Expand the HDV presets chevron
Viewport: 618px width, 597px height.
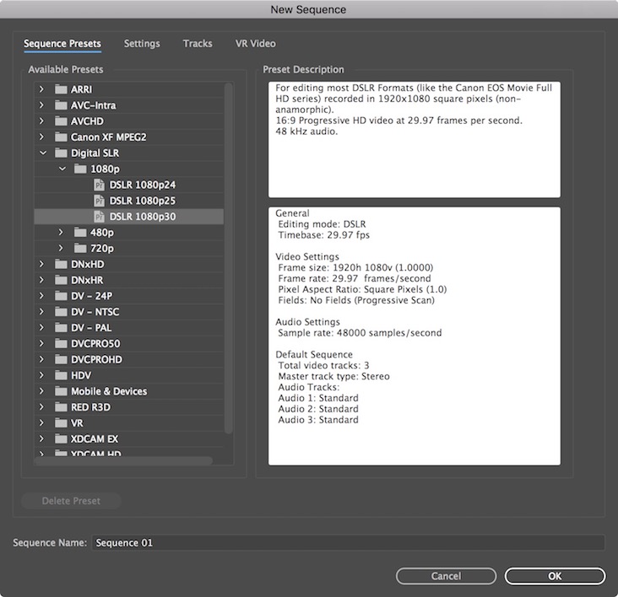[x=41, y=375]
